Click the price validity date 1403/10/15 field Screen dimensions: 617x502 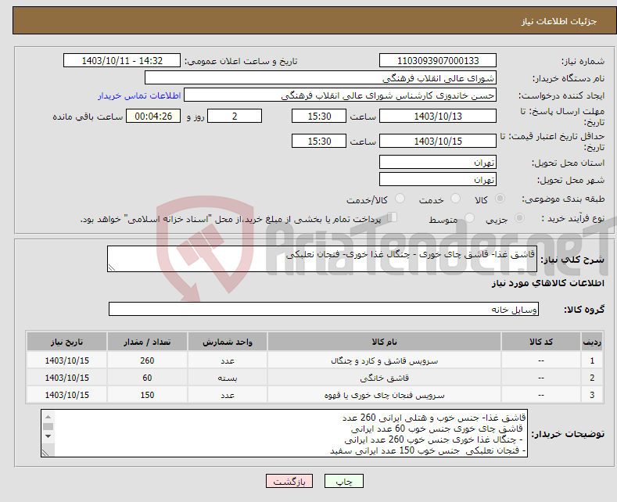[x=438, y=141]
